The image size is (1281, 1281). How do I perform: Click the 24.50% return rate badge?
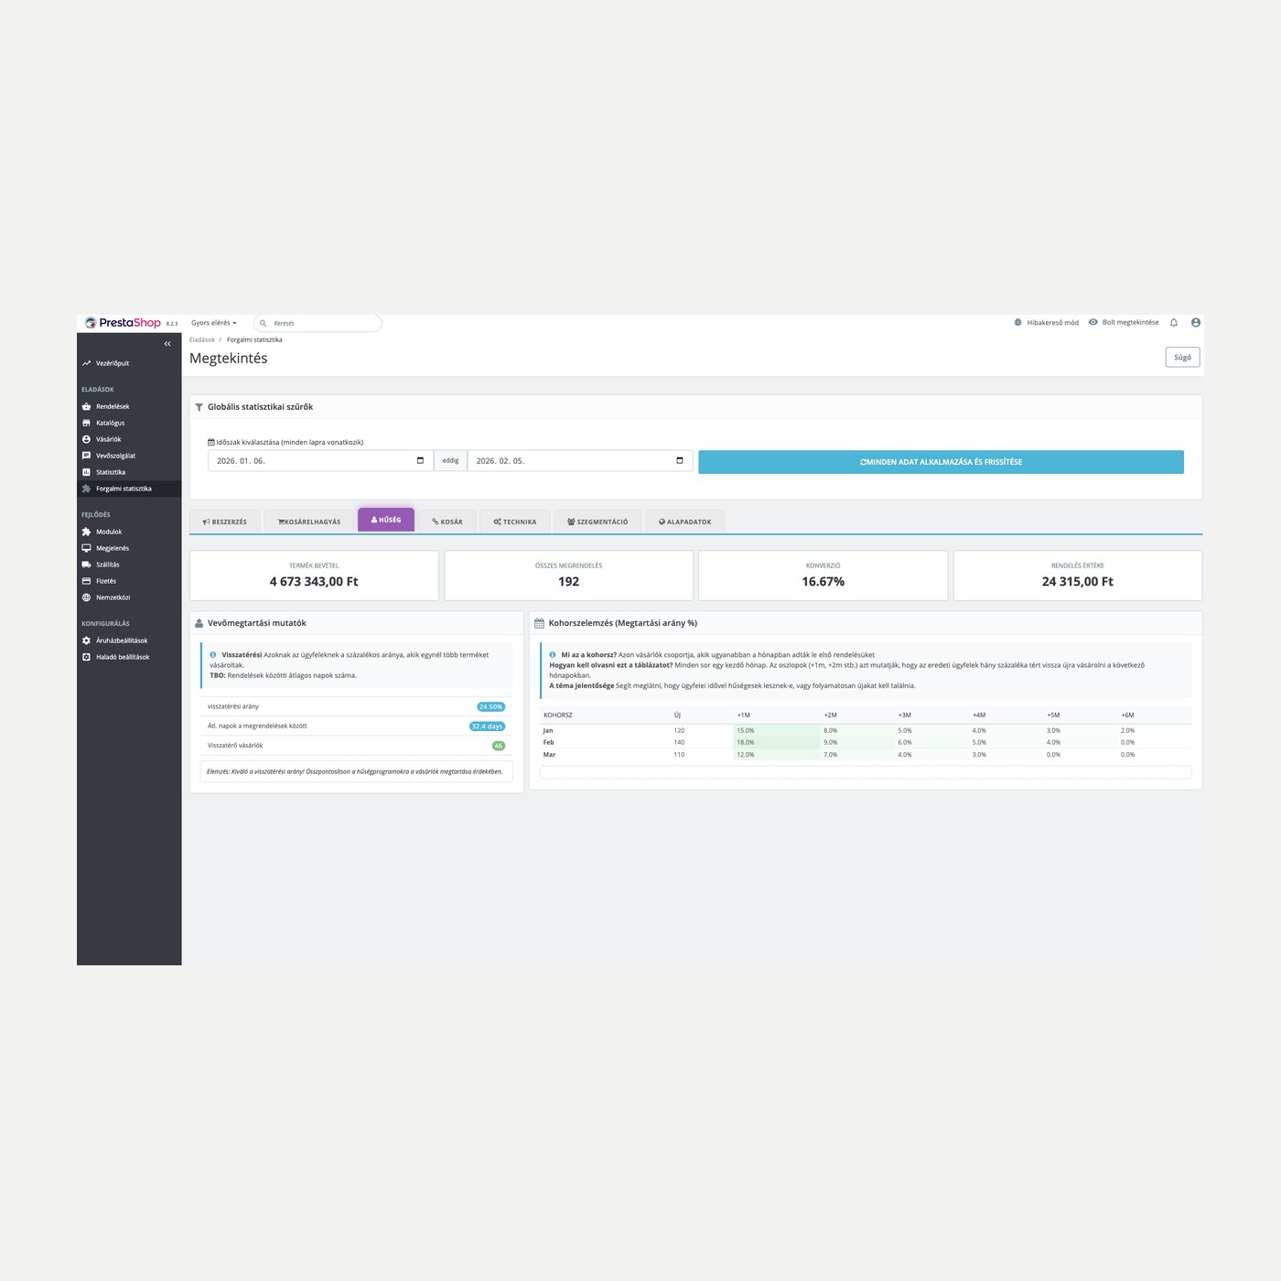click(490, 706)
